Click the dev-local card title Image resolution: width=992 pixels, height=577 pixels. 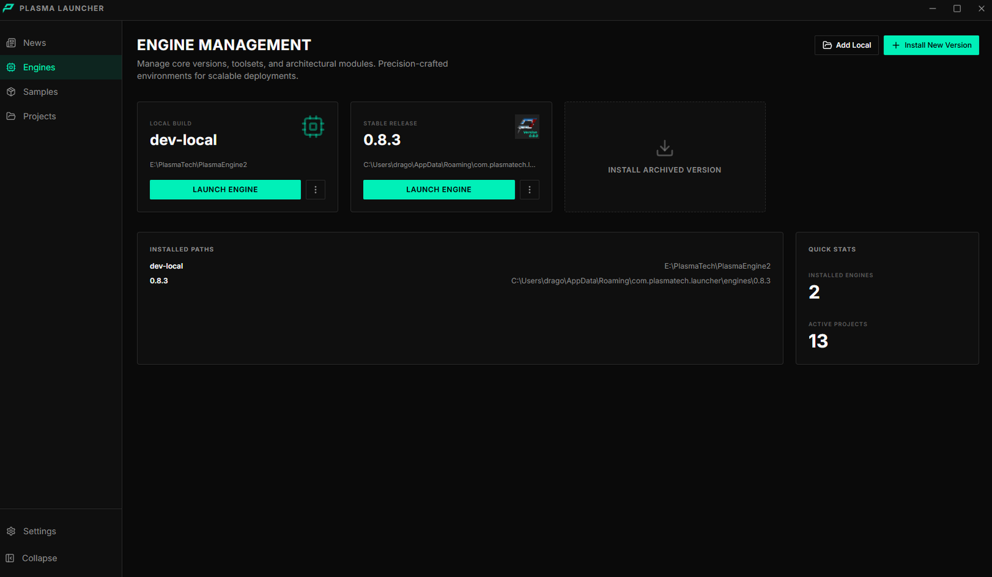(x=184, y=140)
